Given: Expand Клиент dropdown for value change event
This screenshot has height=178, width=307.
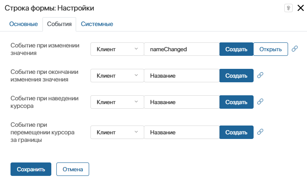Looking at the screenshot, I should pos(117,49).
